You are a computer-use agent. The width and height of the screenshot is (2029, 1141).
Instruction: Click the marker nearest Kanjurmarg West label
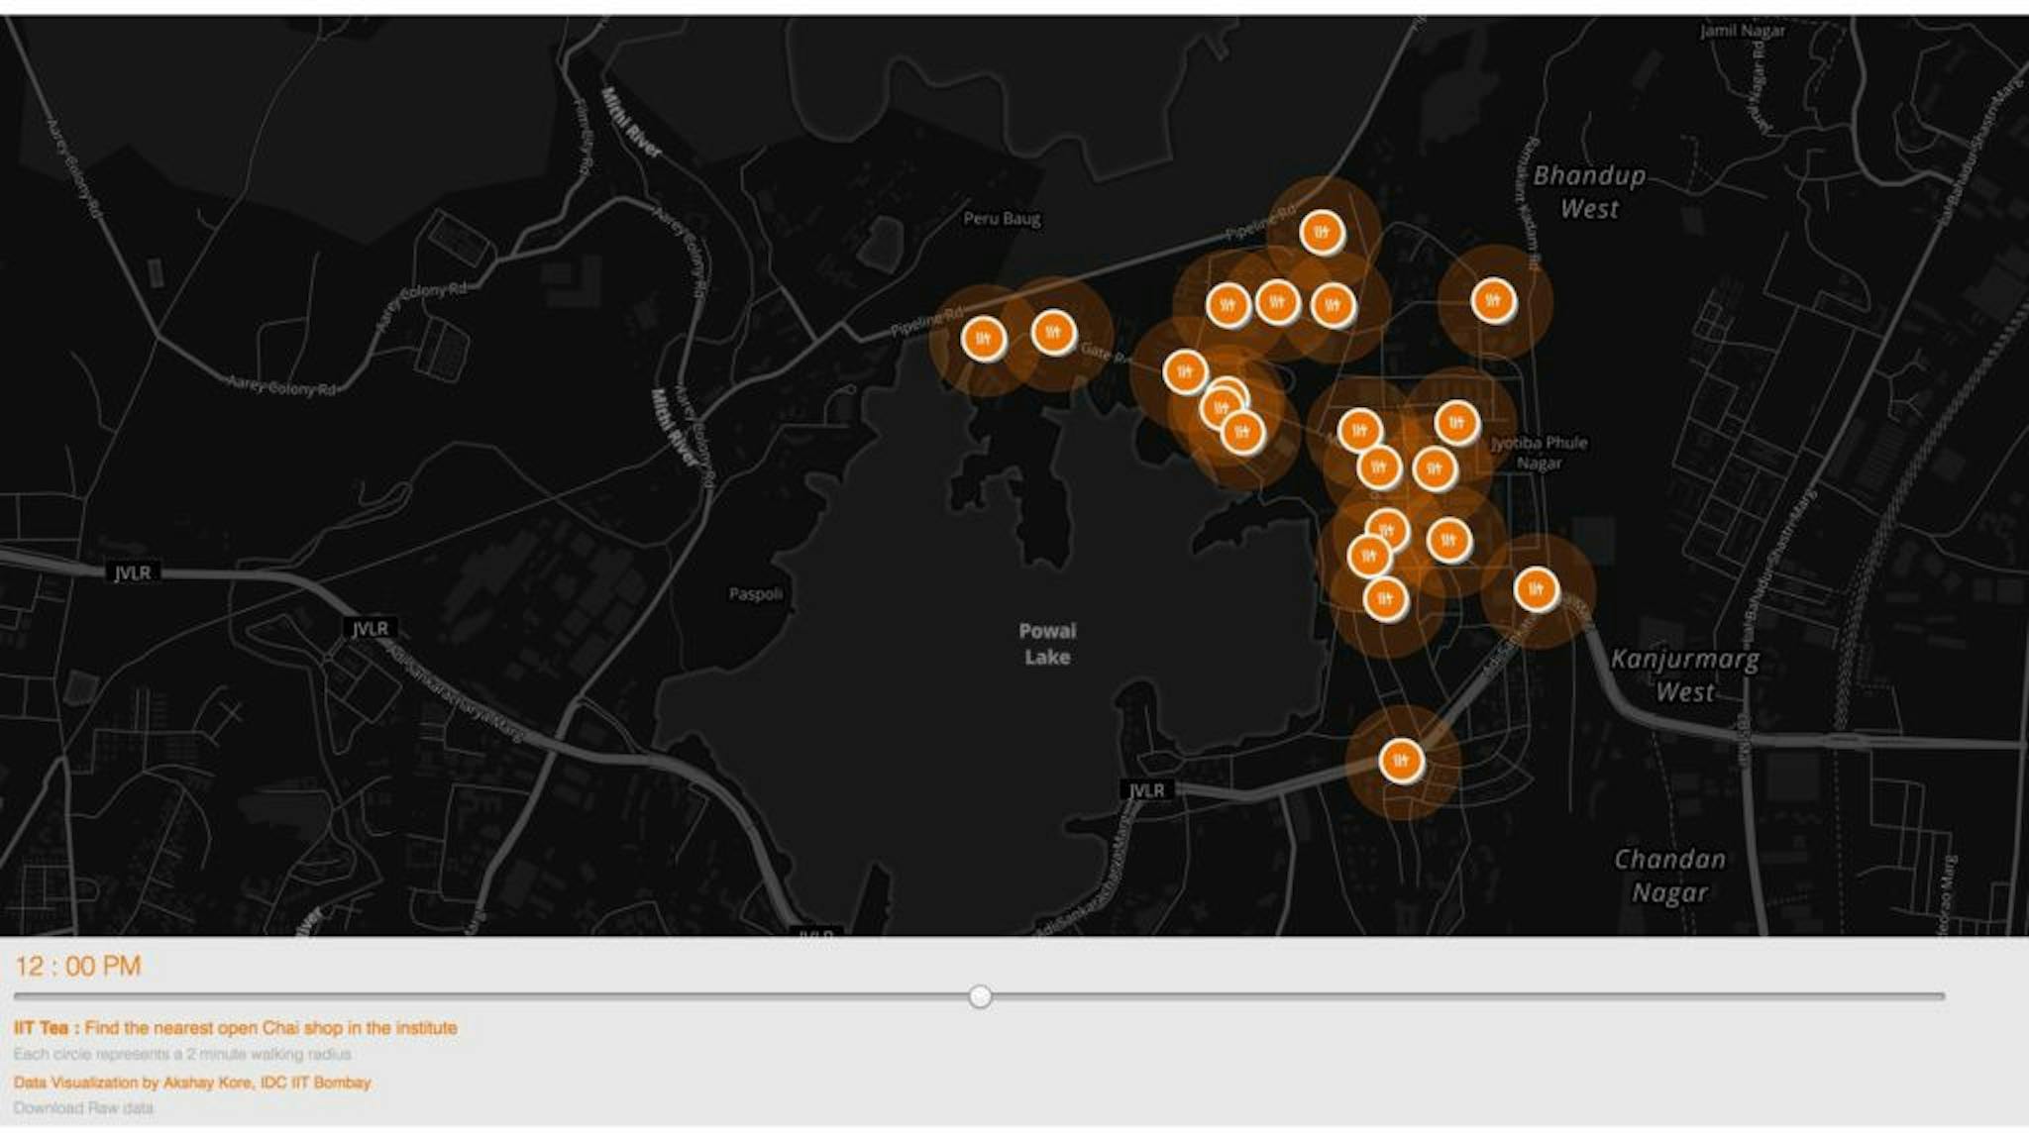(x=1536, y=590)
